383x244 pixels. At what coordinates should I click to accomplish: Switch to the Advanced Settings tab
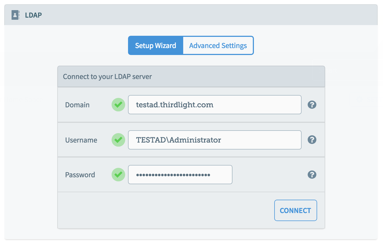click(218, 45)
